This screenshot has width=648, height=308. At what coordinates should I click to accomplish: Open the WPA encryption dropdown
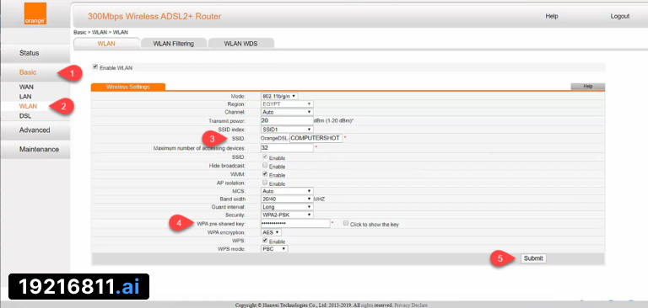pyautogui.click(x=272, y=232)
